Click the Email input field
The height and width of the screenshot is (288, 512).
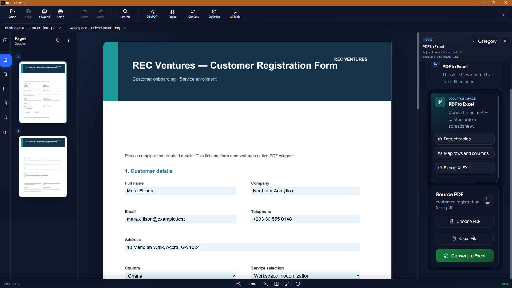180,219
